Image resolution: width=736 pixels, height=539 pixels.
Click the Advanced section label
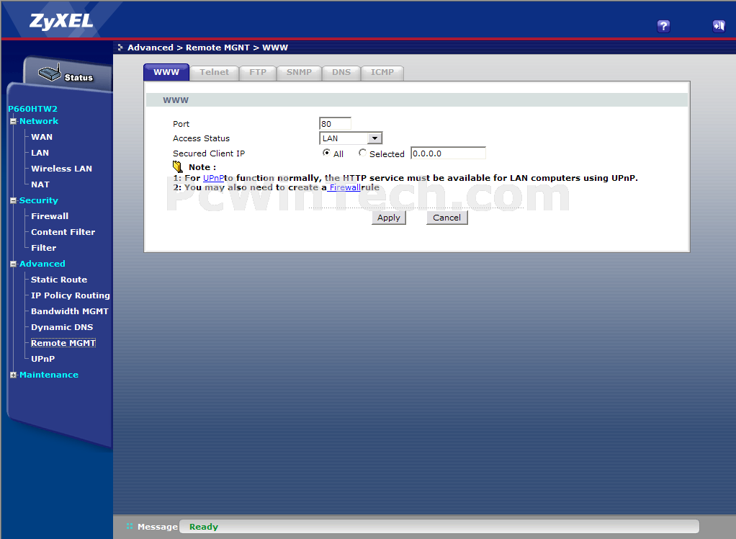coord(42,264)
